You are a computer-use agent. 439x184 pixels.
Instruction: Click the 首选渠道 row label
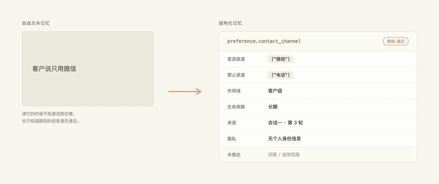236,59
